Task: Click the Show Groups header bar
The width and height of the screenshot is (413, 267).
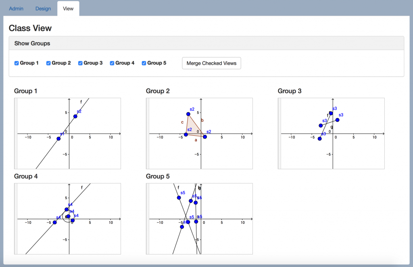Action: (x=206, y=43)
